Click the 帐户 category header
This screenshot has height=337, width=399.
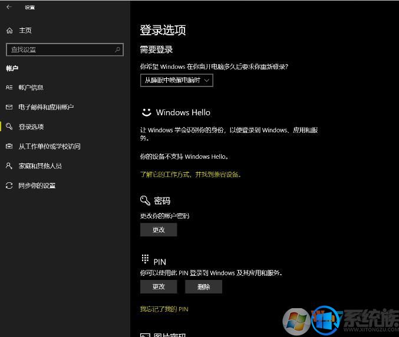(12, 68)
